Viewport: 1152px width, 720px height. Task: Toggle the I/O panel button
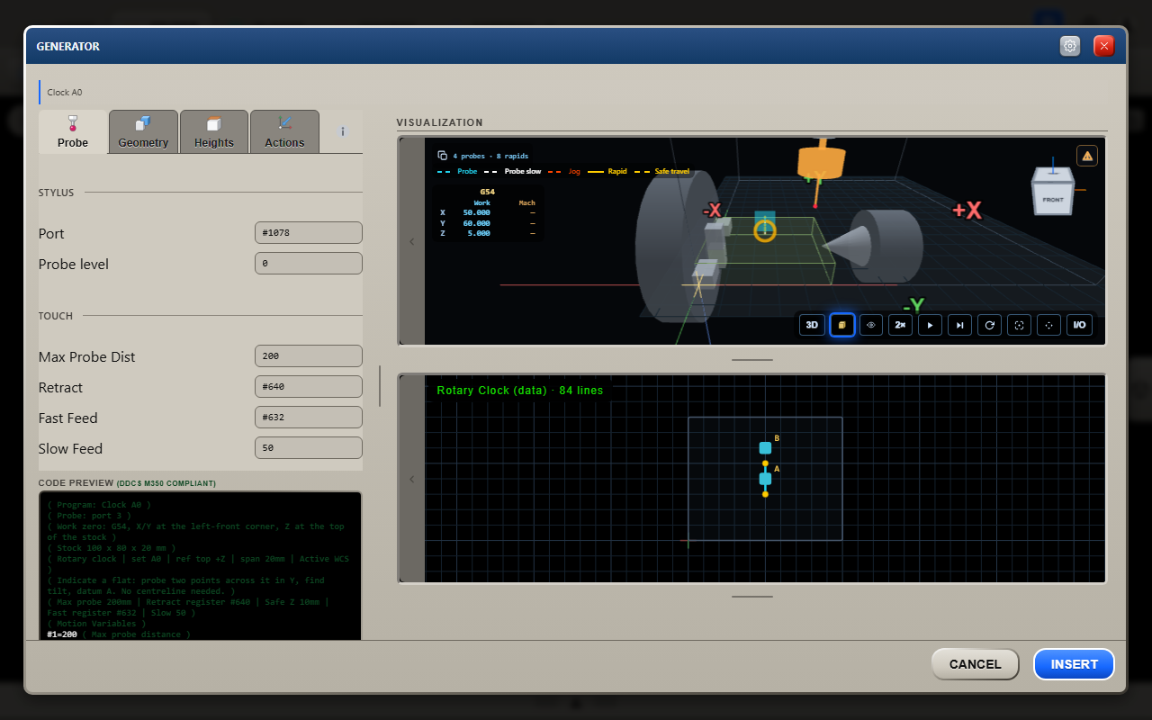(x=1079, y=325)
